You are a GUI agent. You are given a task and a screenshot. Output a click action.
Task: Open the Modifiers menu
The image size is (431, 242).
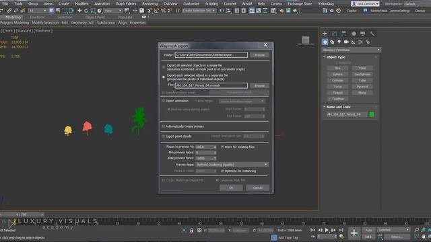81,4
